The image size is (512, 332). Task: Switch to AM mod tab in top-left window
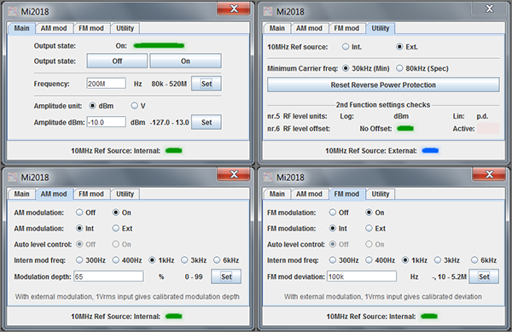54,28
